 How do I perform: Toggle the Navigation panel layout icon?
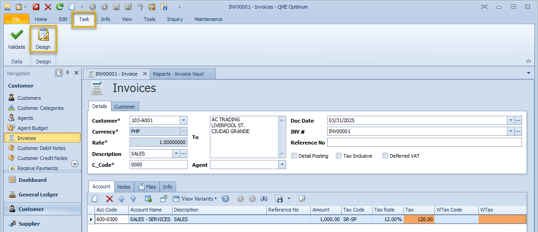[x=59, y=72]
